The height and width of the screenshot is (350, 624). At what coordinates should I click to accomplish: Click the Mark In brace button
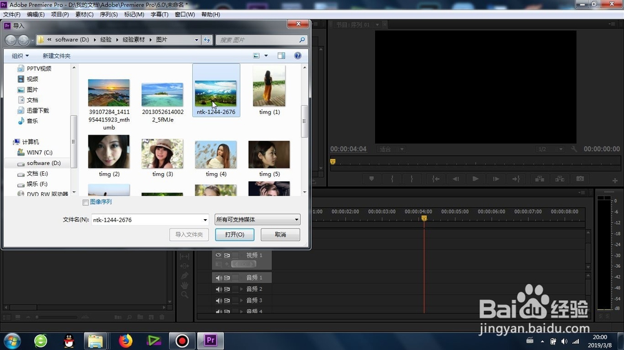pyautogui.click(x=392, y=179)
